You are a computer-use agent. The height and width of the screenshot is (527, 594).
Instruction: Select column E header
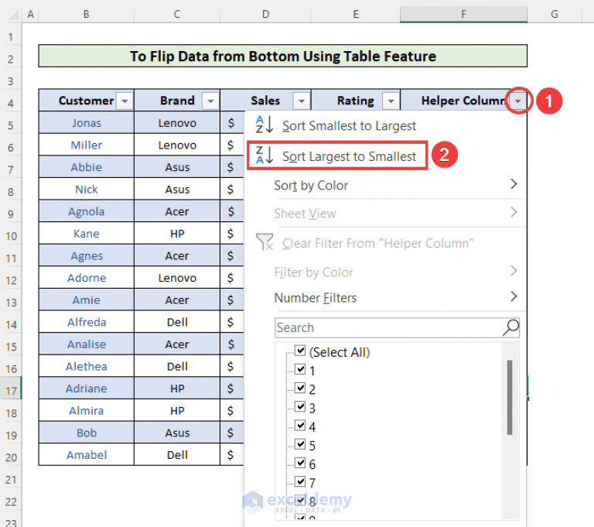(x=356, y=15)
